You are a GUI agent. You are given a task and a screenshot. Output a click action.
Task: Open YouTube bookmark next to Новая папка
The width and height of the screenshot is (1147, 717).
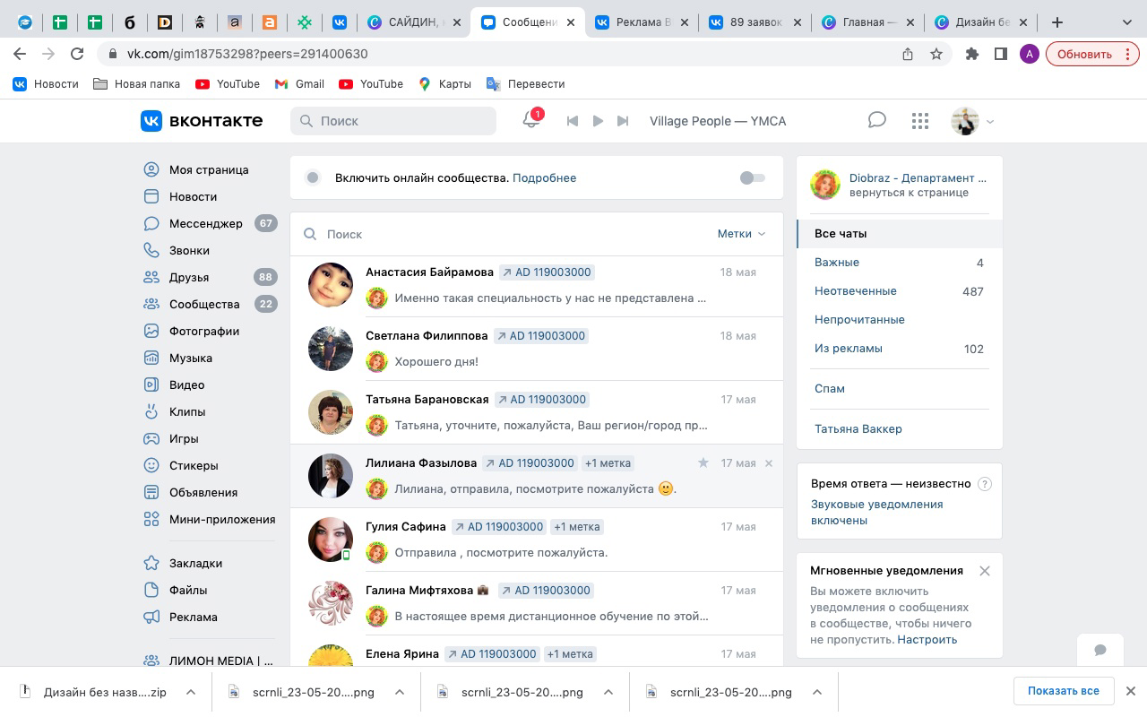228,83
